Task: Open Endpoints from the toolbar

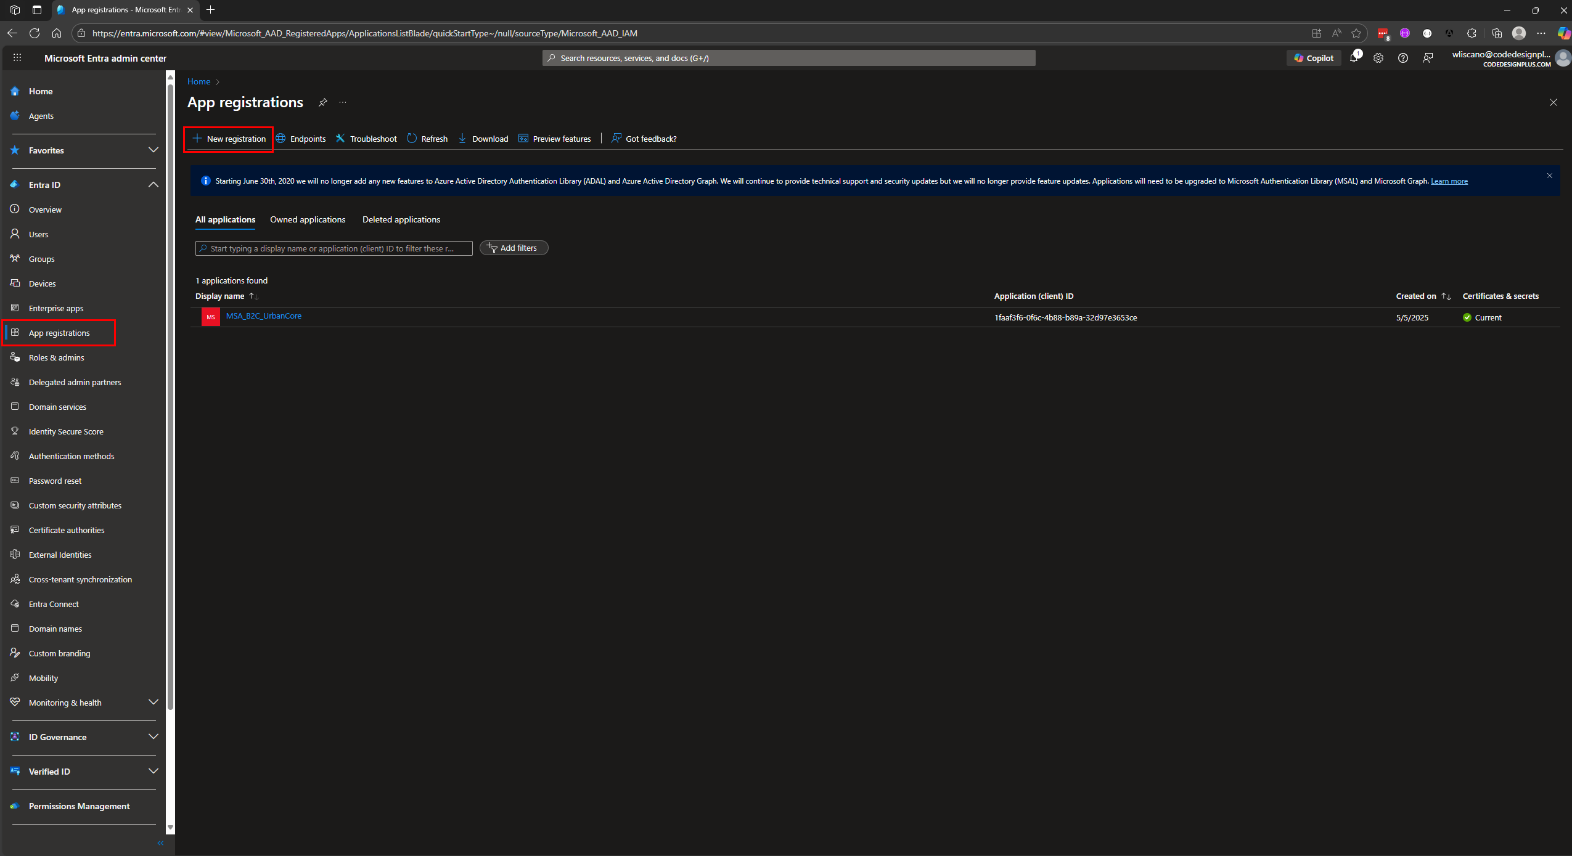Action: coord(301,139)
